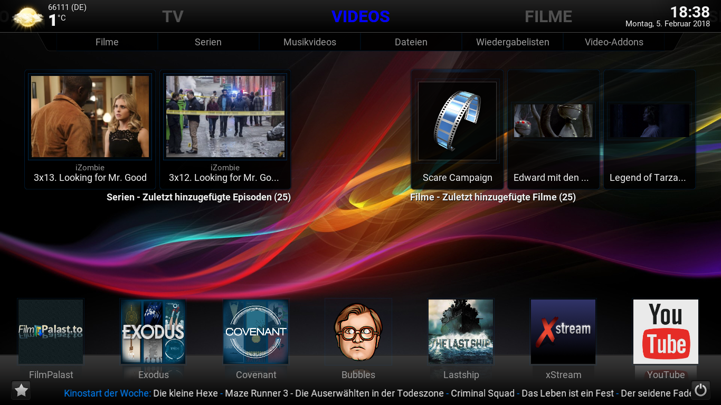The height and width of the screenshot is (405, 721).
Task: Click the date Montag, 5. Februar 2018
Action: 668,24
